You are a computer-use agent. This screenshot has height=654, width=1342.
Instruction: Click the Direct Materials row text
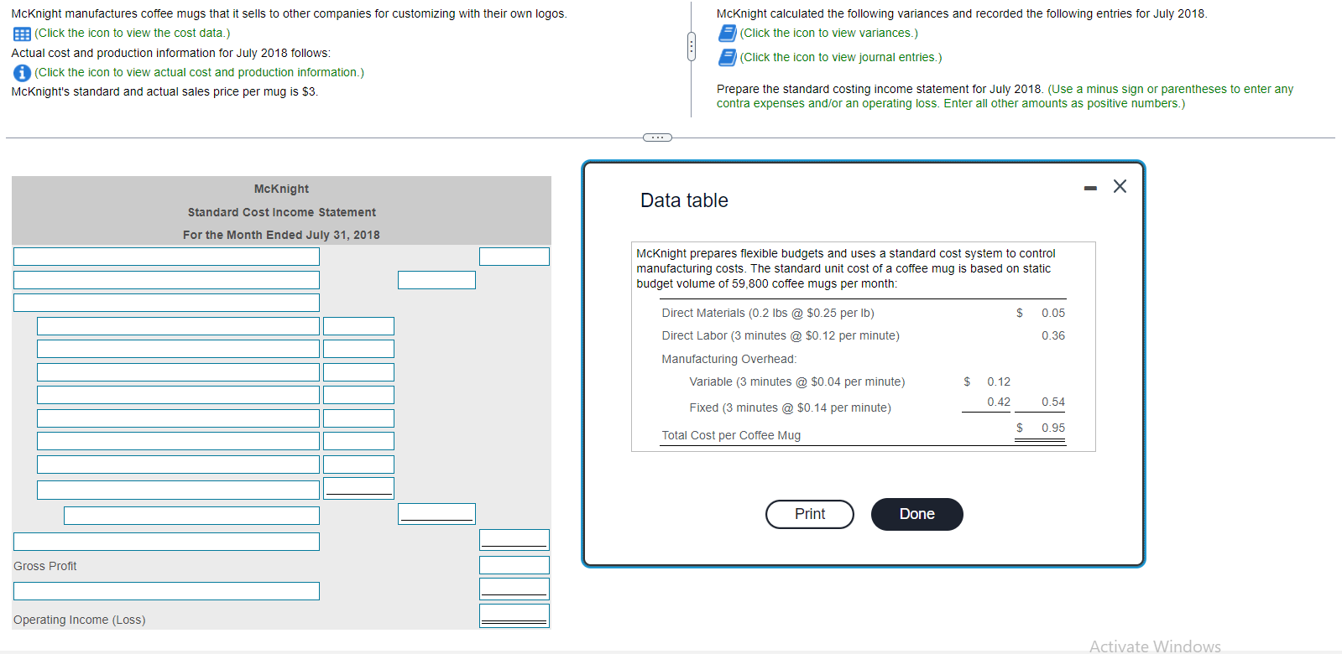click(x=768, y=313)
